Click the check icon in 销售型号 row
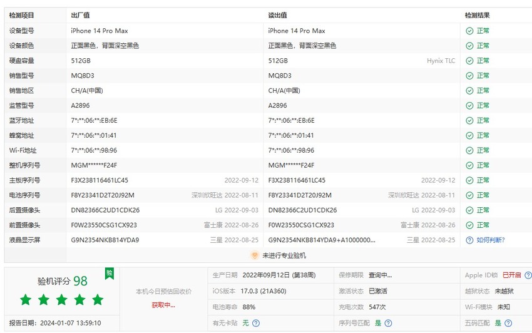The image size is (532, 333). (469, 76)
